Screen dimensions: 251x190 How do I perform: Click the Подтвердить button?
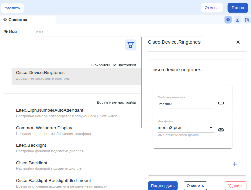163,186
